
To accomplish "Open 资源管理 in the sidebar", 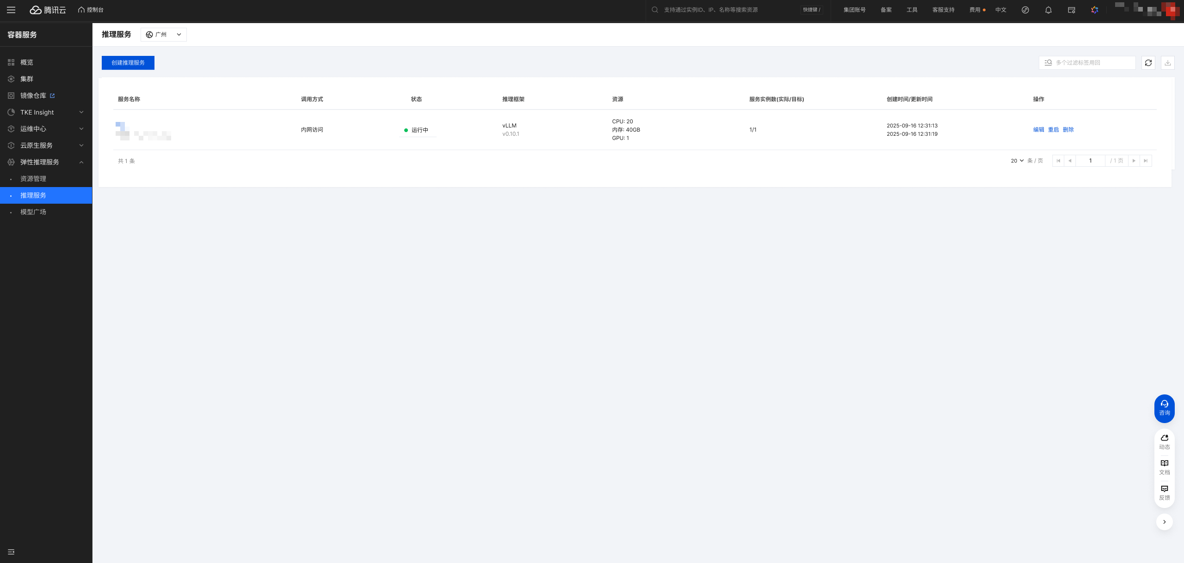I will (x=33, y=179).
